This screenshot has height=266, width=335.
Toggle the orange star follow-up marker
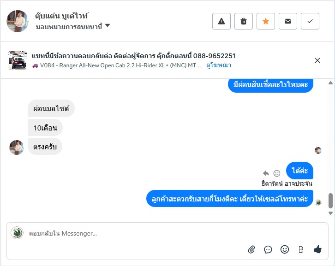pos(266,21)
